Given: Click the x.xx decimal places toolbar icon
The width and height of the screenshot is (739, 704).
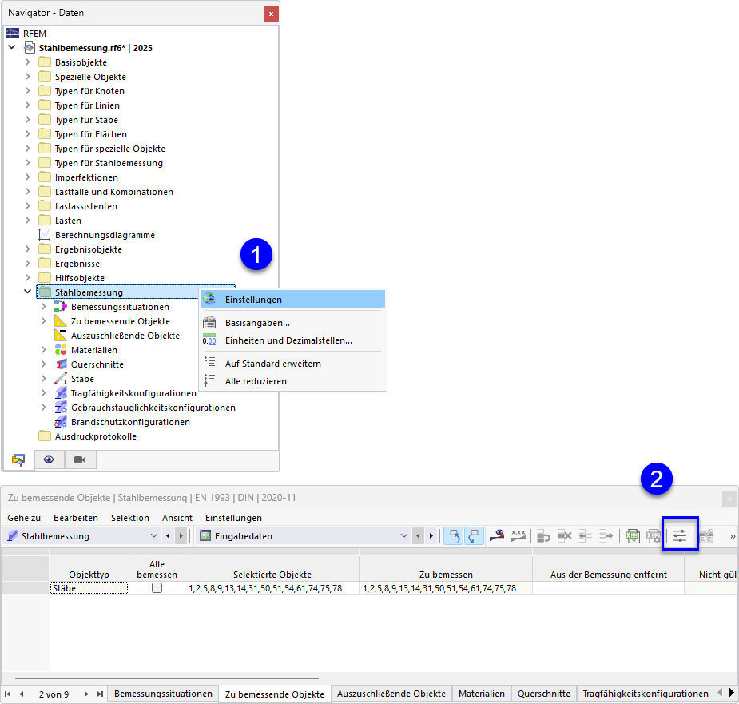Looking at the screenshot, I should tap(518, 536).
